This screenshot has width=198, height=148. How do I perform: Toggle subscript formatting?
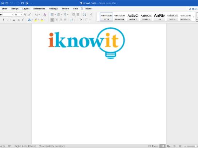click(19, 20)
